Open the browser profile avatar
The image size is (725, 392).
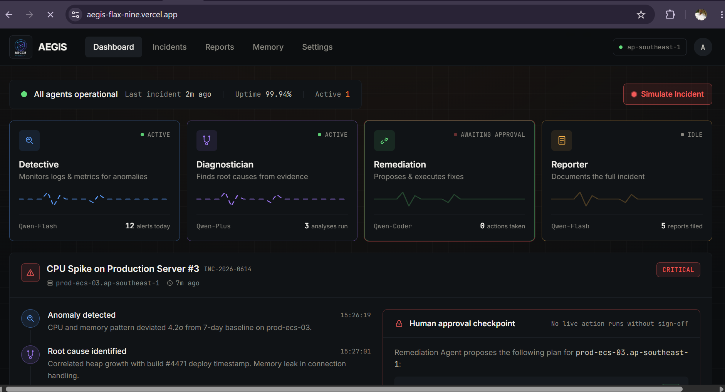[x=701, y=15]
